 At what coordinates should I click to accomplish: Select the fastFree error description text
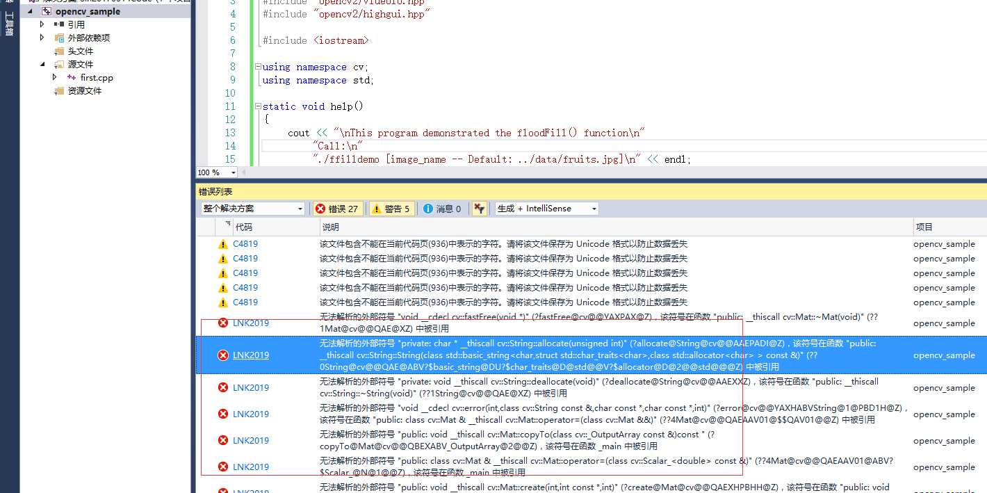click(x=598, y=323)
